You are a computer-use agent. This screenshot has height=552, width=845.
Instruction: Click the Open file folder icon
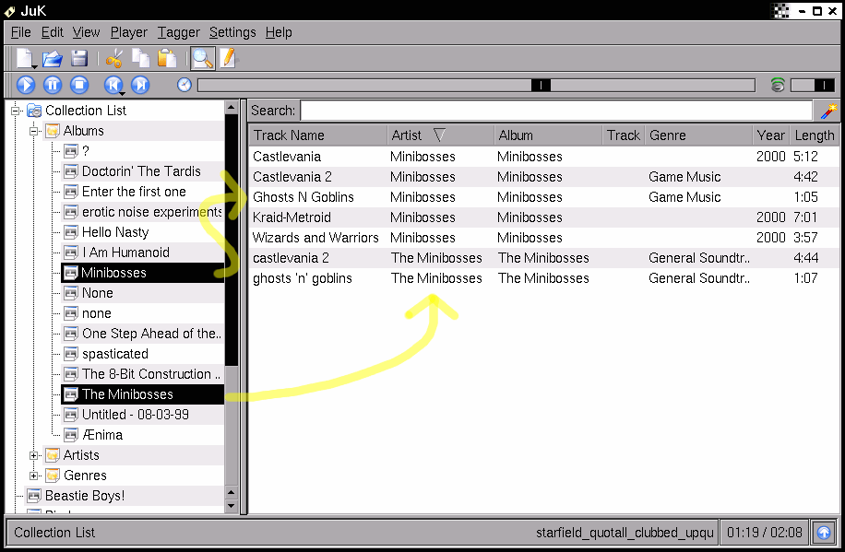(x=53, y=59)
